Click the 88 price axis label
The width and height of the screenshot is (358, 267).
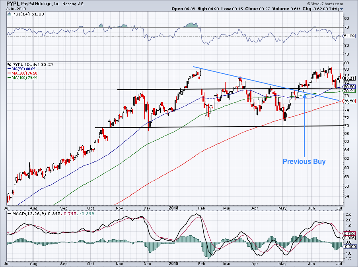346,63
